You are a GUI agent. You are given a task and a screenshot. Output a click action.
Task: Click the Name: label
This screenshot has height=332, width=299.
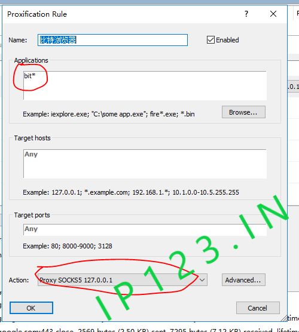(x=18, y=40)
